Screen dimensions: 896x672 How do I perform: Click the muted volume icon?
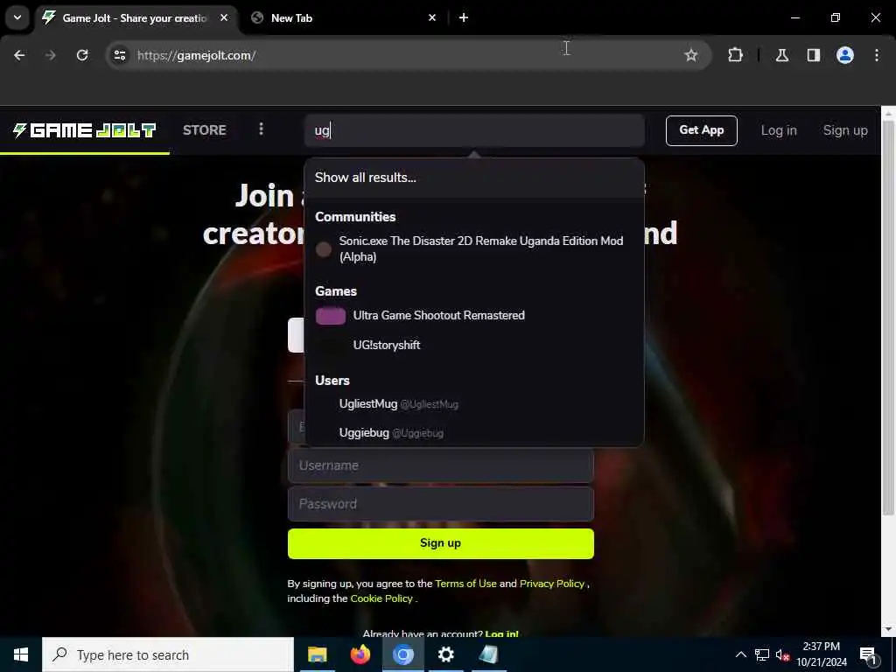(782, 654)
